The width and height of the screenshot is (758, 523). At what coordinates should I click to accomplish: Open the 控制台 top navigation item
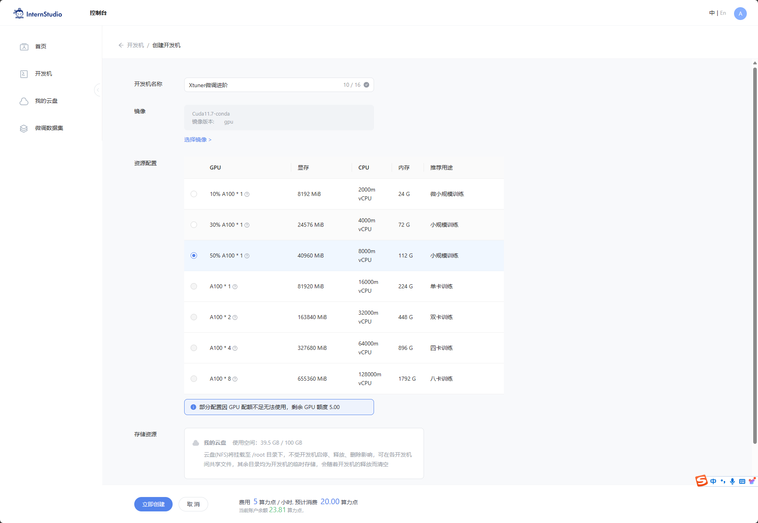coord(98,13)
